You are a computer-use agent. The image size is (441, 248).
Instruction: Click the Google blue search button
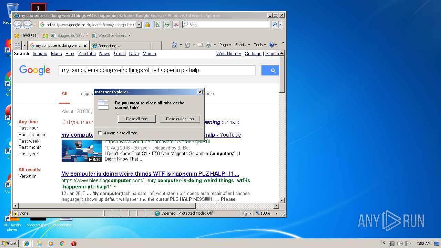pyautogui.click(x=270, y=70)
